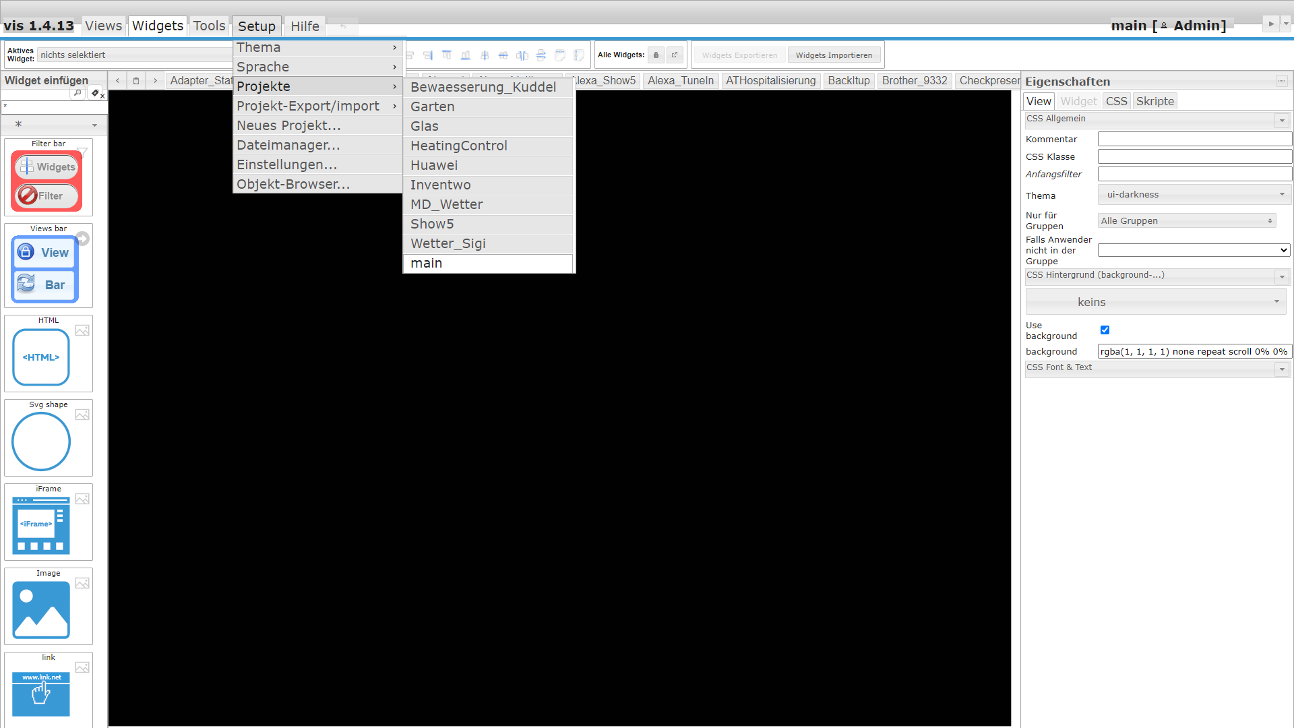Click the dock icon beside Eigenschaften title
The height and width of the screenshot is (728, 1294).
point(1282,80)
